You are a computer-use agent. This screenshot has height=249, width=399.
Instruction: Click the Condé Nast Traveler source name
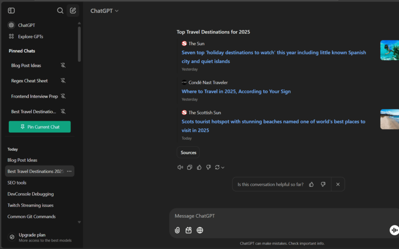(208, 82)
